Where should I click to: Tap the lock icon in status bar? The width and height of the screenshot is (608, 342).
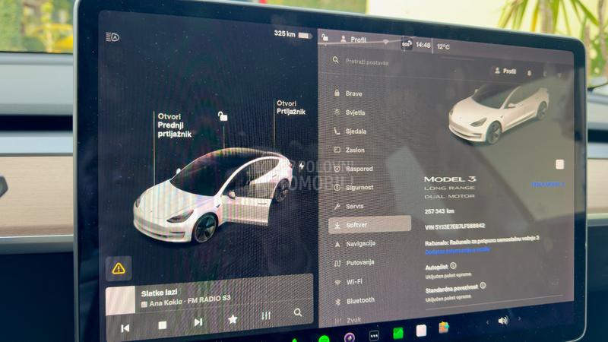(325, 37)
